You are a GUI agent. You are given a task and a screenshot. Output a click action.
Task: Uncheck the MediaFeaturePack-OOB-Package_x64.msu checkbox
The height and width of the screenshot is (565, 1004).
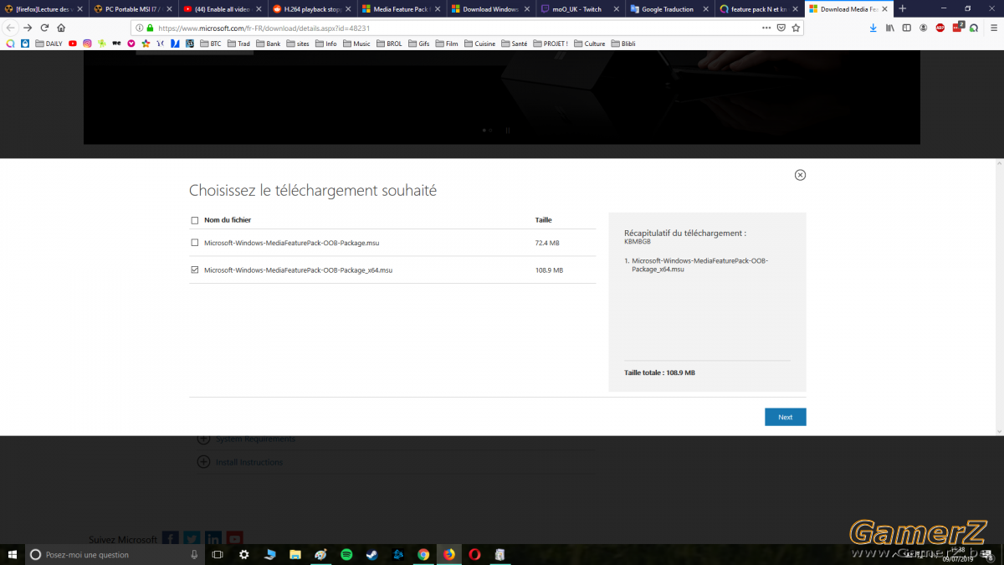tap(195, 270)
